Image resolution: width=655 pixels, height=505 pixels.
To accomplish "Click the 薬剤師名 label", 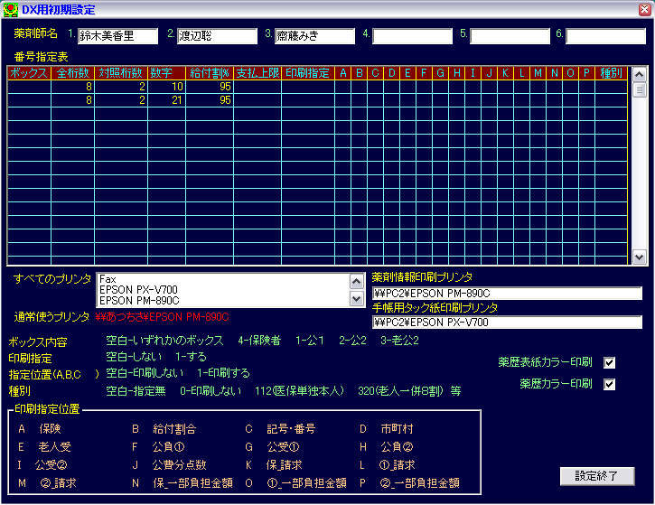I will (x=35, y=33).
